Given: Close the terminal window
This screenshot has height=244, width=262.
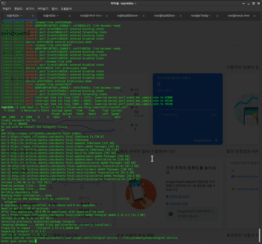Looking at the screenshot, I should pos(259,3).
